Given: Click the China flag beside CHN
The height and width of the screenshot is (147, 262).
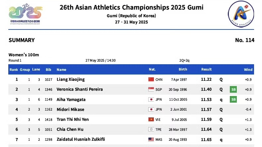Looking at the screenshot, I should click(151, 79).
